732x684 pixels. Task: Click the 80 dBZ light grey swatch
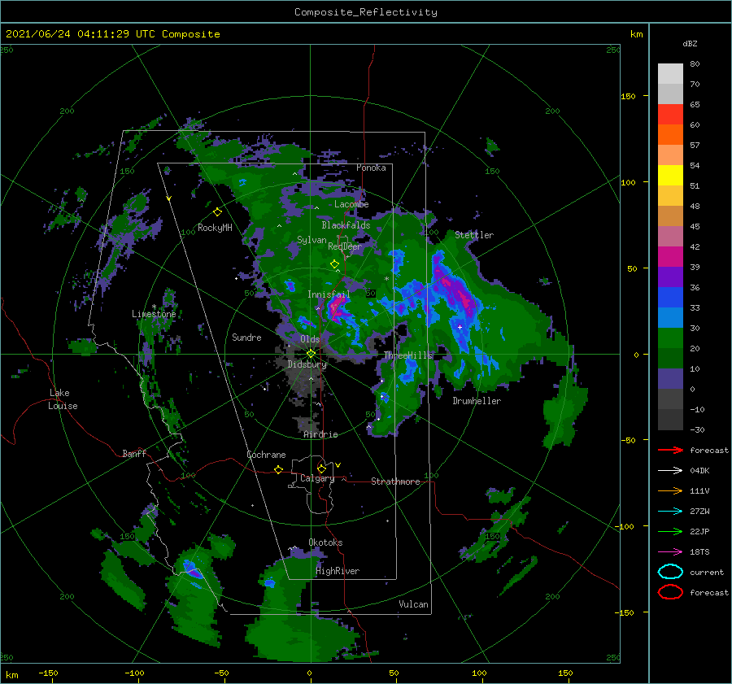tap(670, 74)
